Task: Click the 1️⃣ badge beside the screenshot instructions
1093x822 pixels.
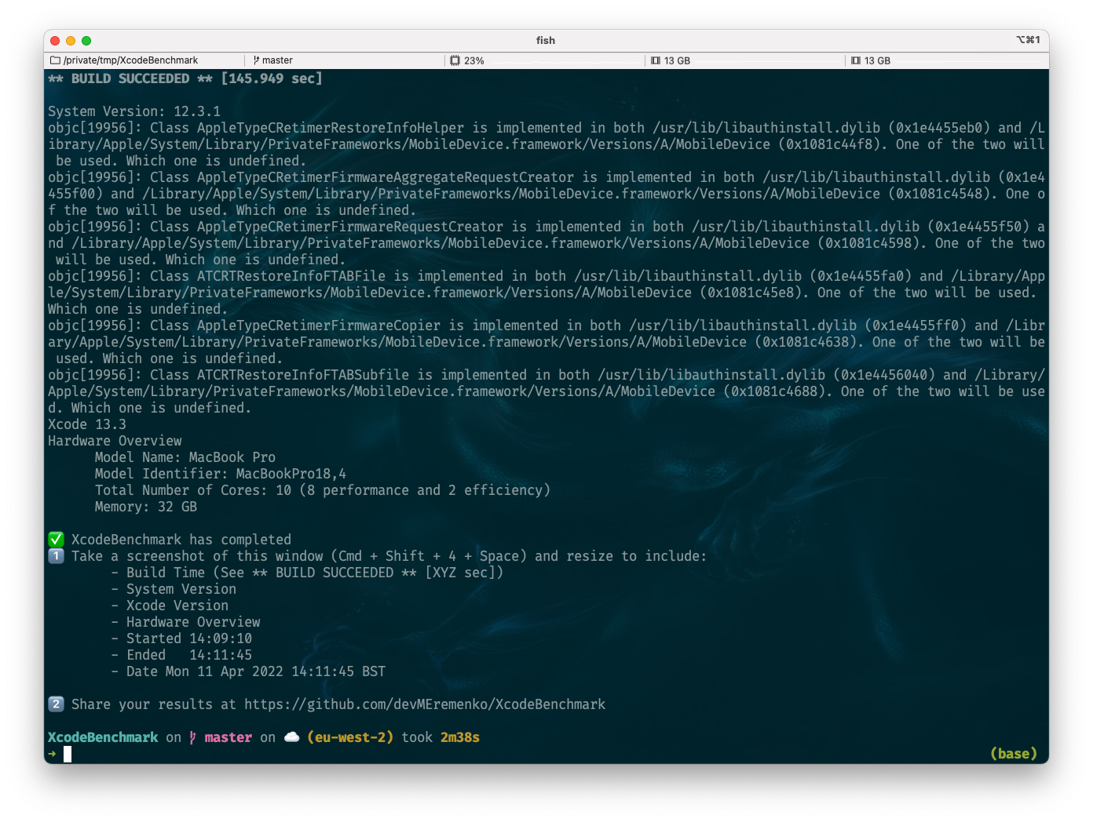Action: click(x=56, y=555)
